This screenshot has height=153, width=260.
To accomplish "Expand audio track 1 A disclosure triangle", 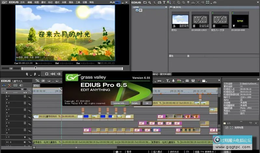I will pos(7,142).
